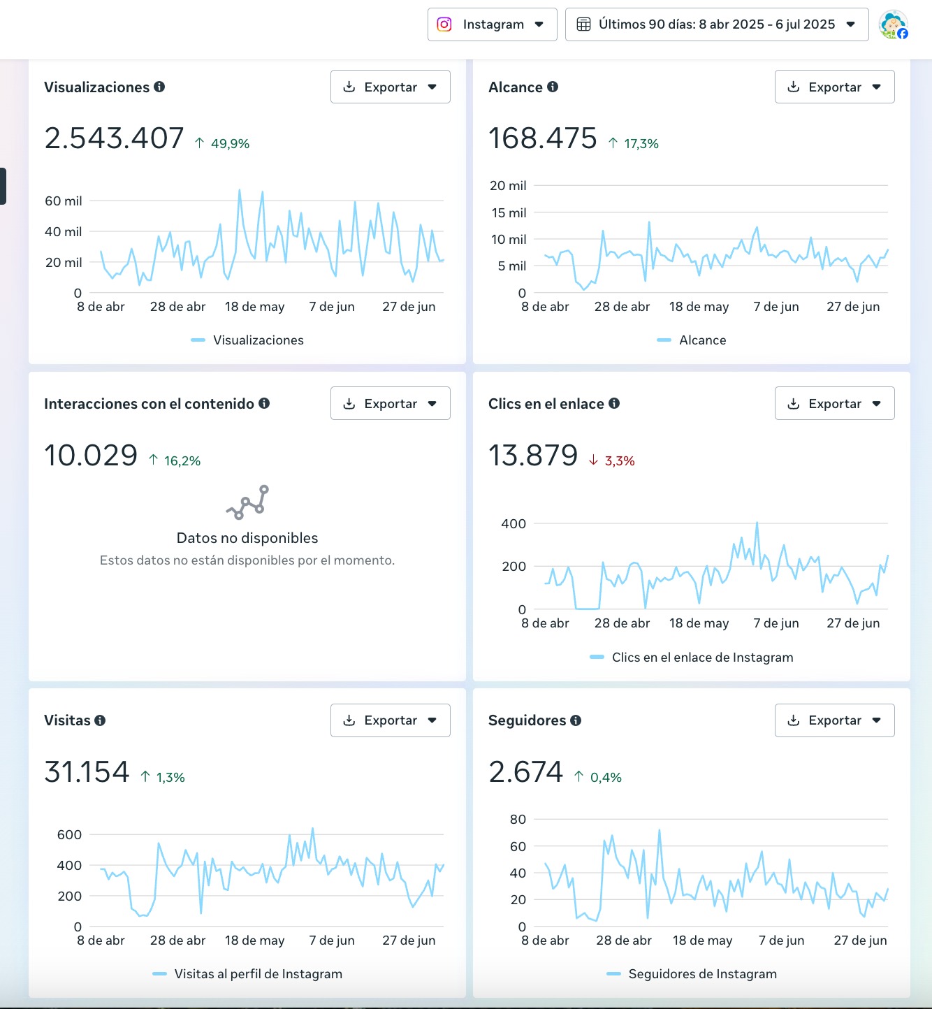Click the info icon beside Alcance
This screenshot has height=1009, width=932.
[553, 87]
